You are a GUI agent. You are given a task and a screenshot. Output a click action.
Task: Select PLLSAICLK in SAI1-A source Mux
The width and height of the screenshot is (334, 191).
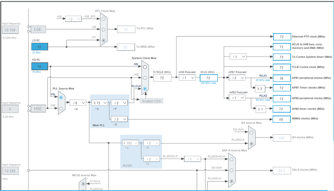pos(232,181)
